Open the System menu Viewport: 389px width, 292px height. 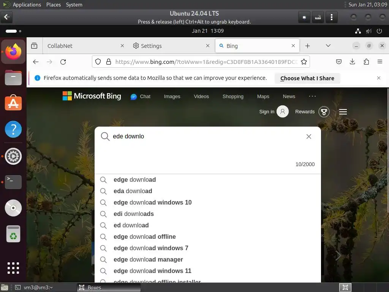coord(74,5)
